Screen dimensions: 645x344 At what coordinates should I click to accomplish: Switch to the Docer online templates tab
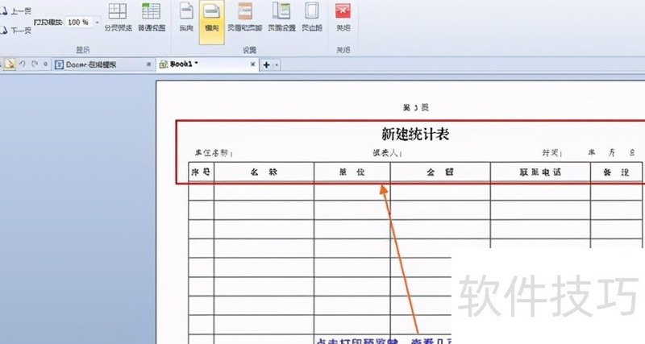pos(103,65)
